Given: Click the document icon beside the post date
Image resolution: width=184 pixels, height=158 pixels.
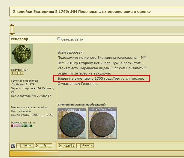Looking at the screenshot, I should [59, 39].
